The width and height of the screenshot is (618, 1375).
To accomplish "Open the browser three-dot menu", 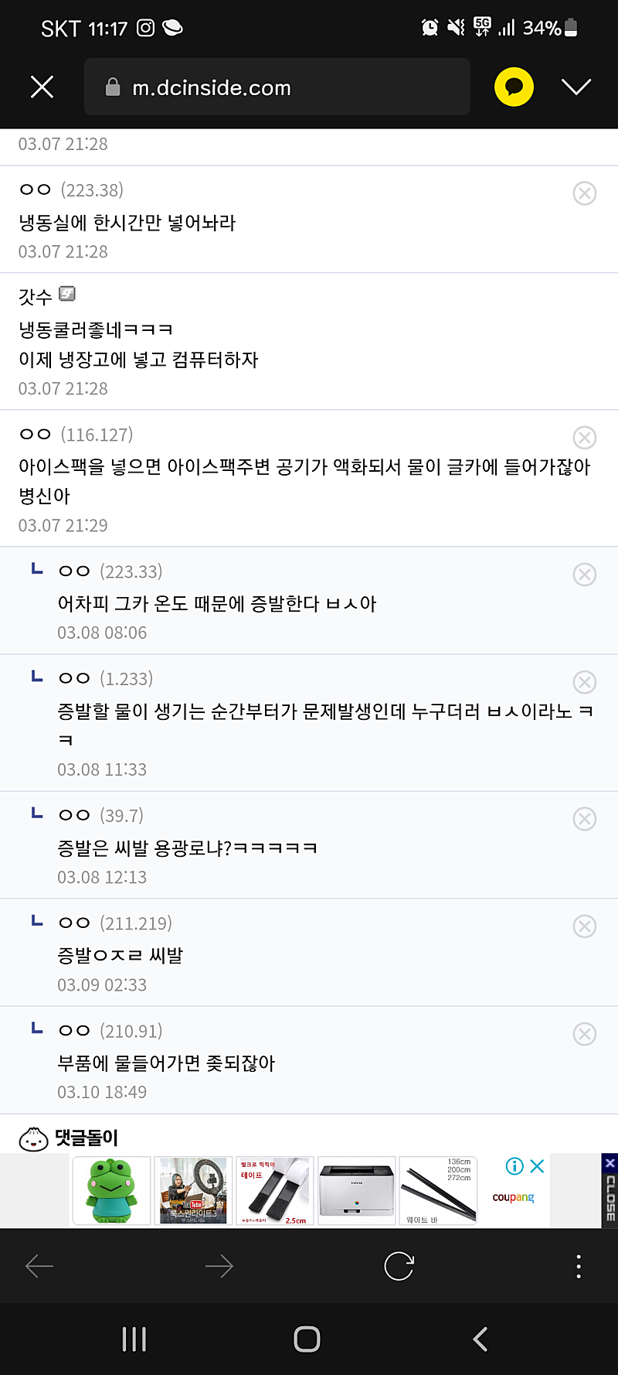I will point(579,1266).
